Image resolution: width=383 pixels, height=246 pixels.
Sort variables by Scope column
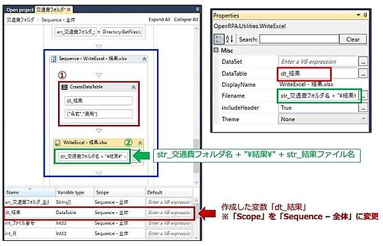click(x=119, y=192)
